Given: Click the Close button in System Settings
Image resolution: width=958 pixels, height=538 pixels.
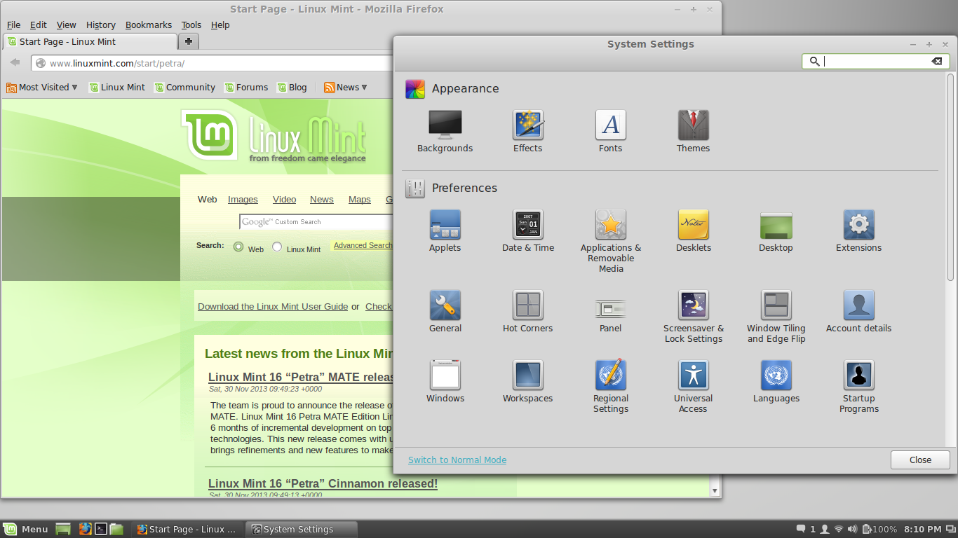Looking at the screenshot, I should coord(920,460).
